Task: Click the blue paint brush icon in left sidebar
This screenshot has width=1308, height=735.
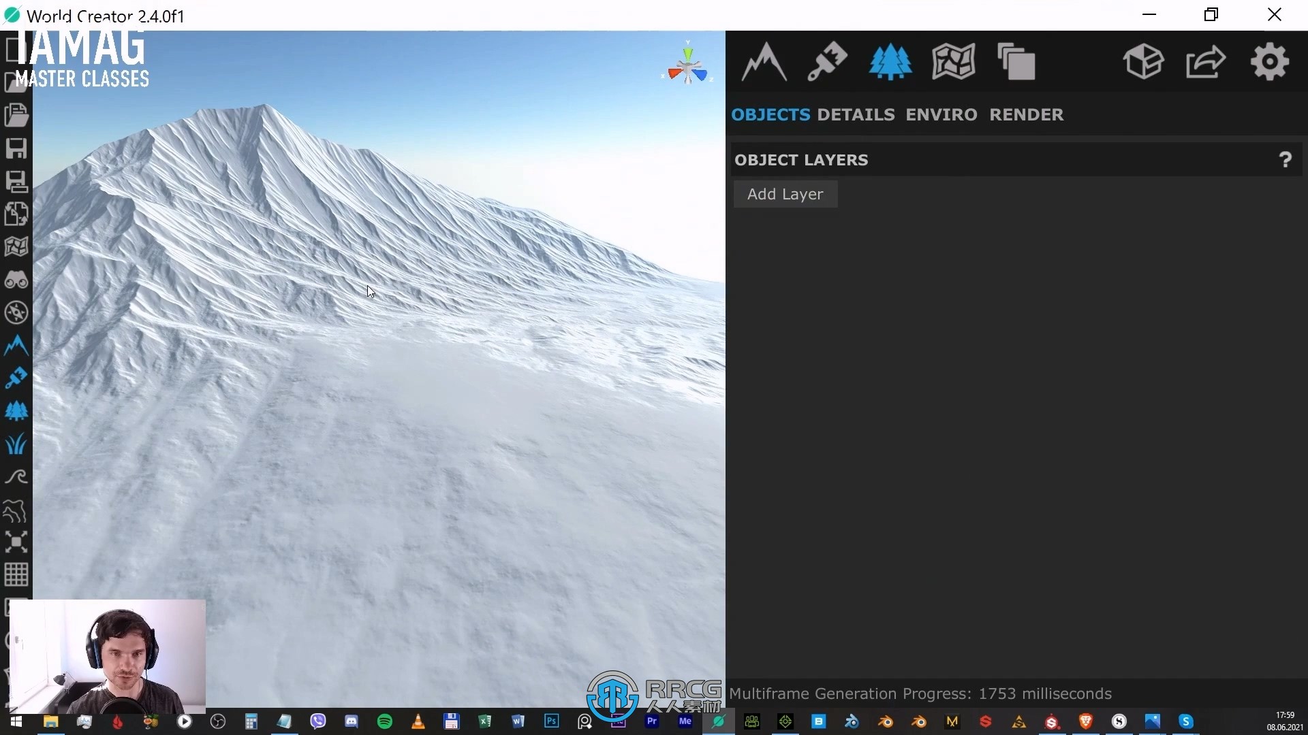Action: pyautogui.click(x=16, y=378)
